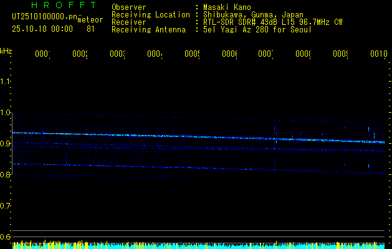Click the 1.1 frequency axis label

(6, 82)
